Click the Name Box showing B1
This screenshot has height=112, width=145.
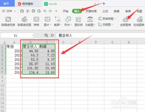17,36
